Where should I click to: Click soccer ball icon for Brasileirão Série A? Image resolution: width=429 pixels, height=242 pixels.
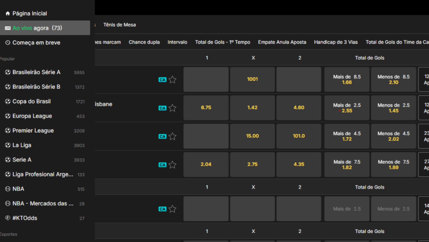click(x=8, y=72)
